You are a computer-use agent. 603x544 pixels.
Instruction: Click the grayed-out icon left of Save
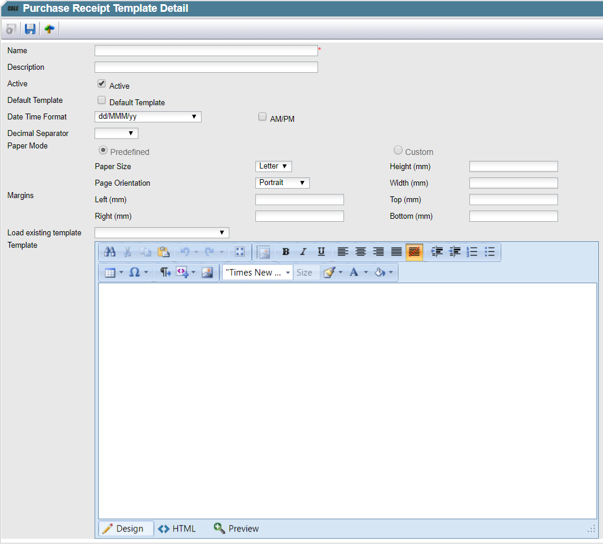pos(11,29)
